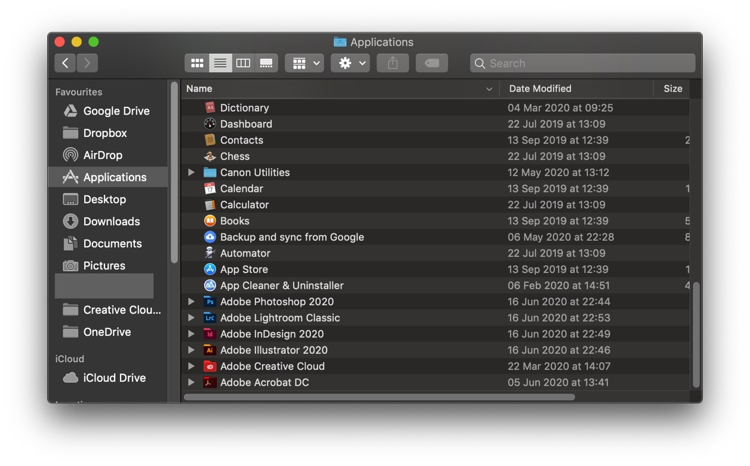
Task: Click the Share toolbar button
Action: click(392, 63)
